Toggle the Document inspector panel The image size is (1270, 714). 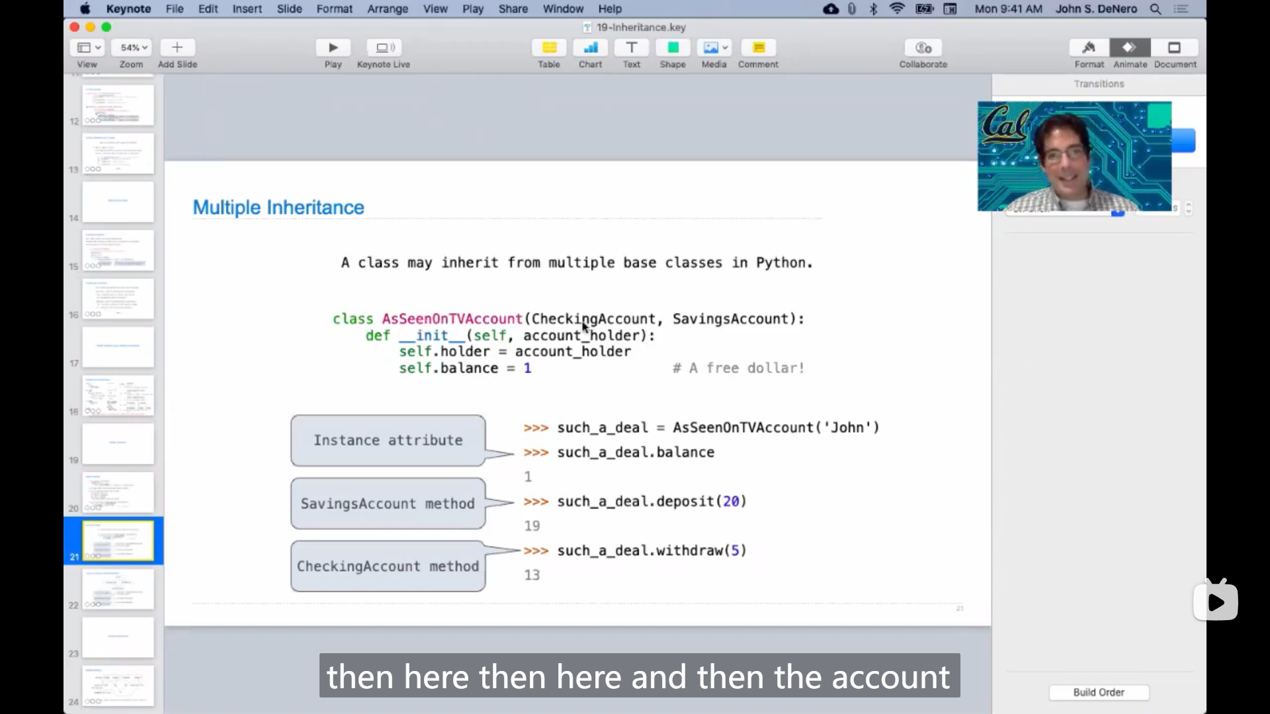pos(1175,48)
